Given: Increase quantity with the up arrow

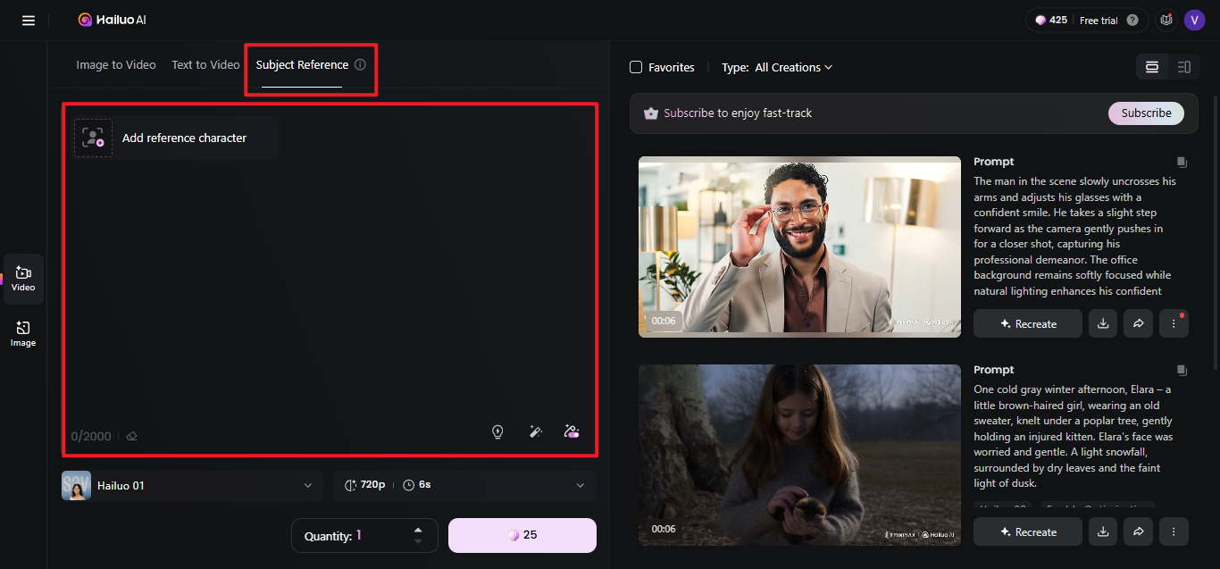Looking at the screenshot, I should (418, 530).
